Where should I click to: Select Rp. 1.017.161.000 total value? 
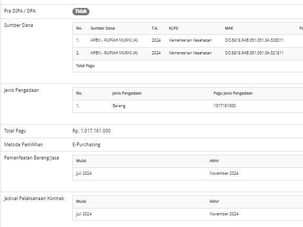click(91, 131)
